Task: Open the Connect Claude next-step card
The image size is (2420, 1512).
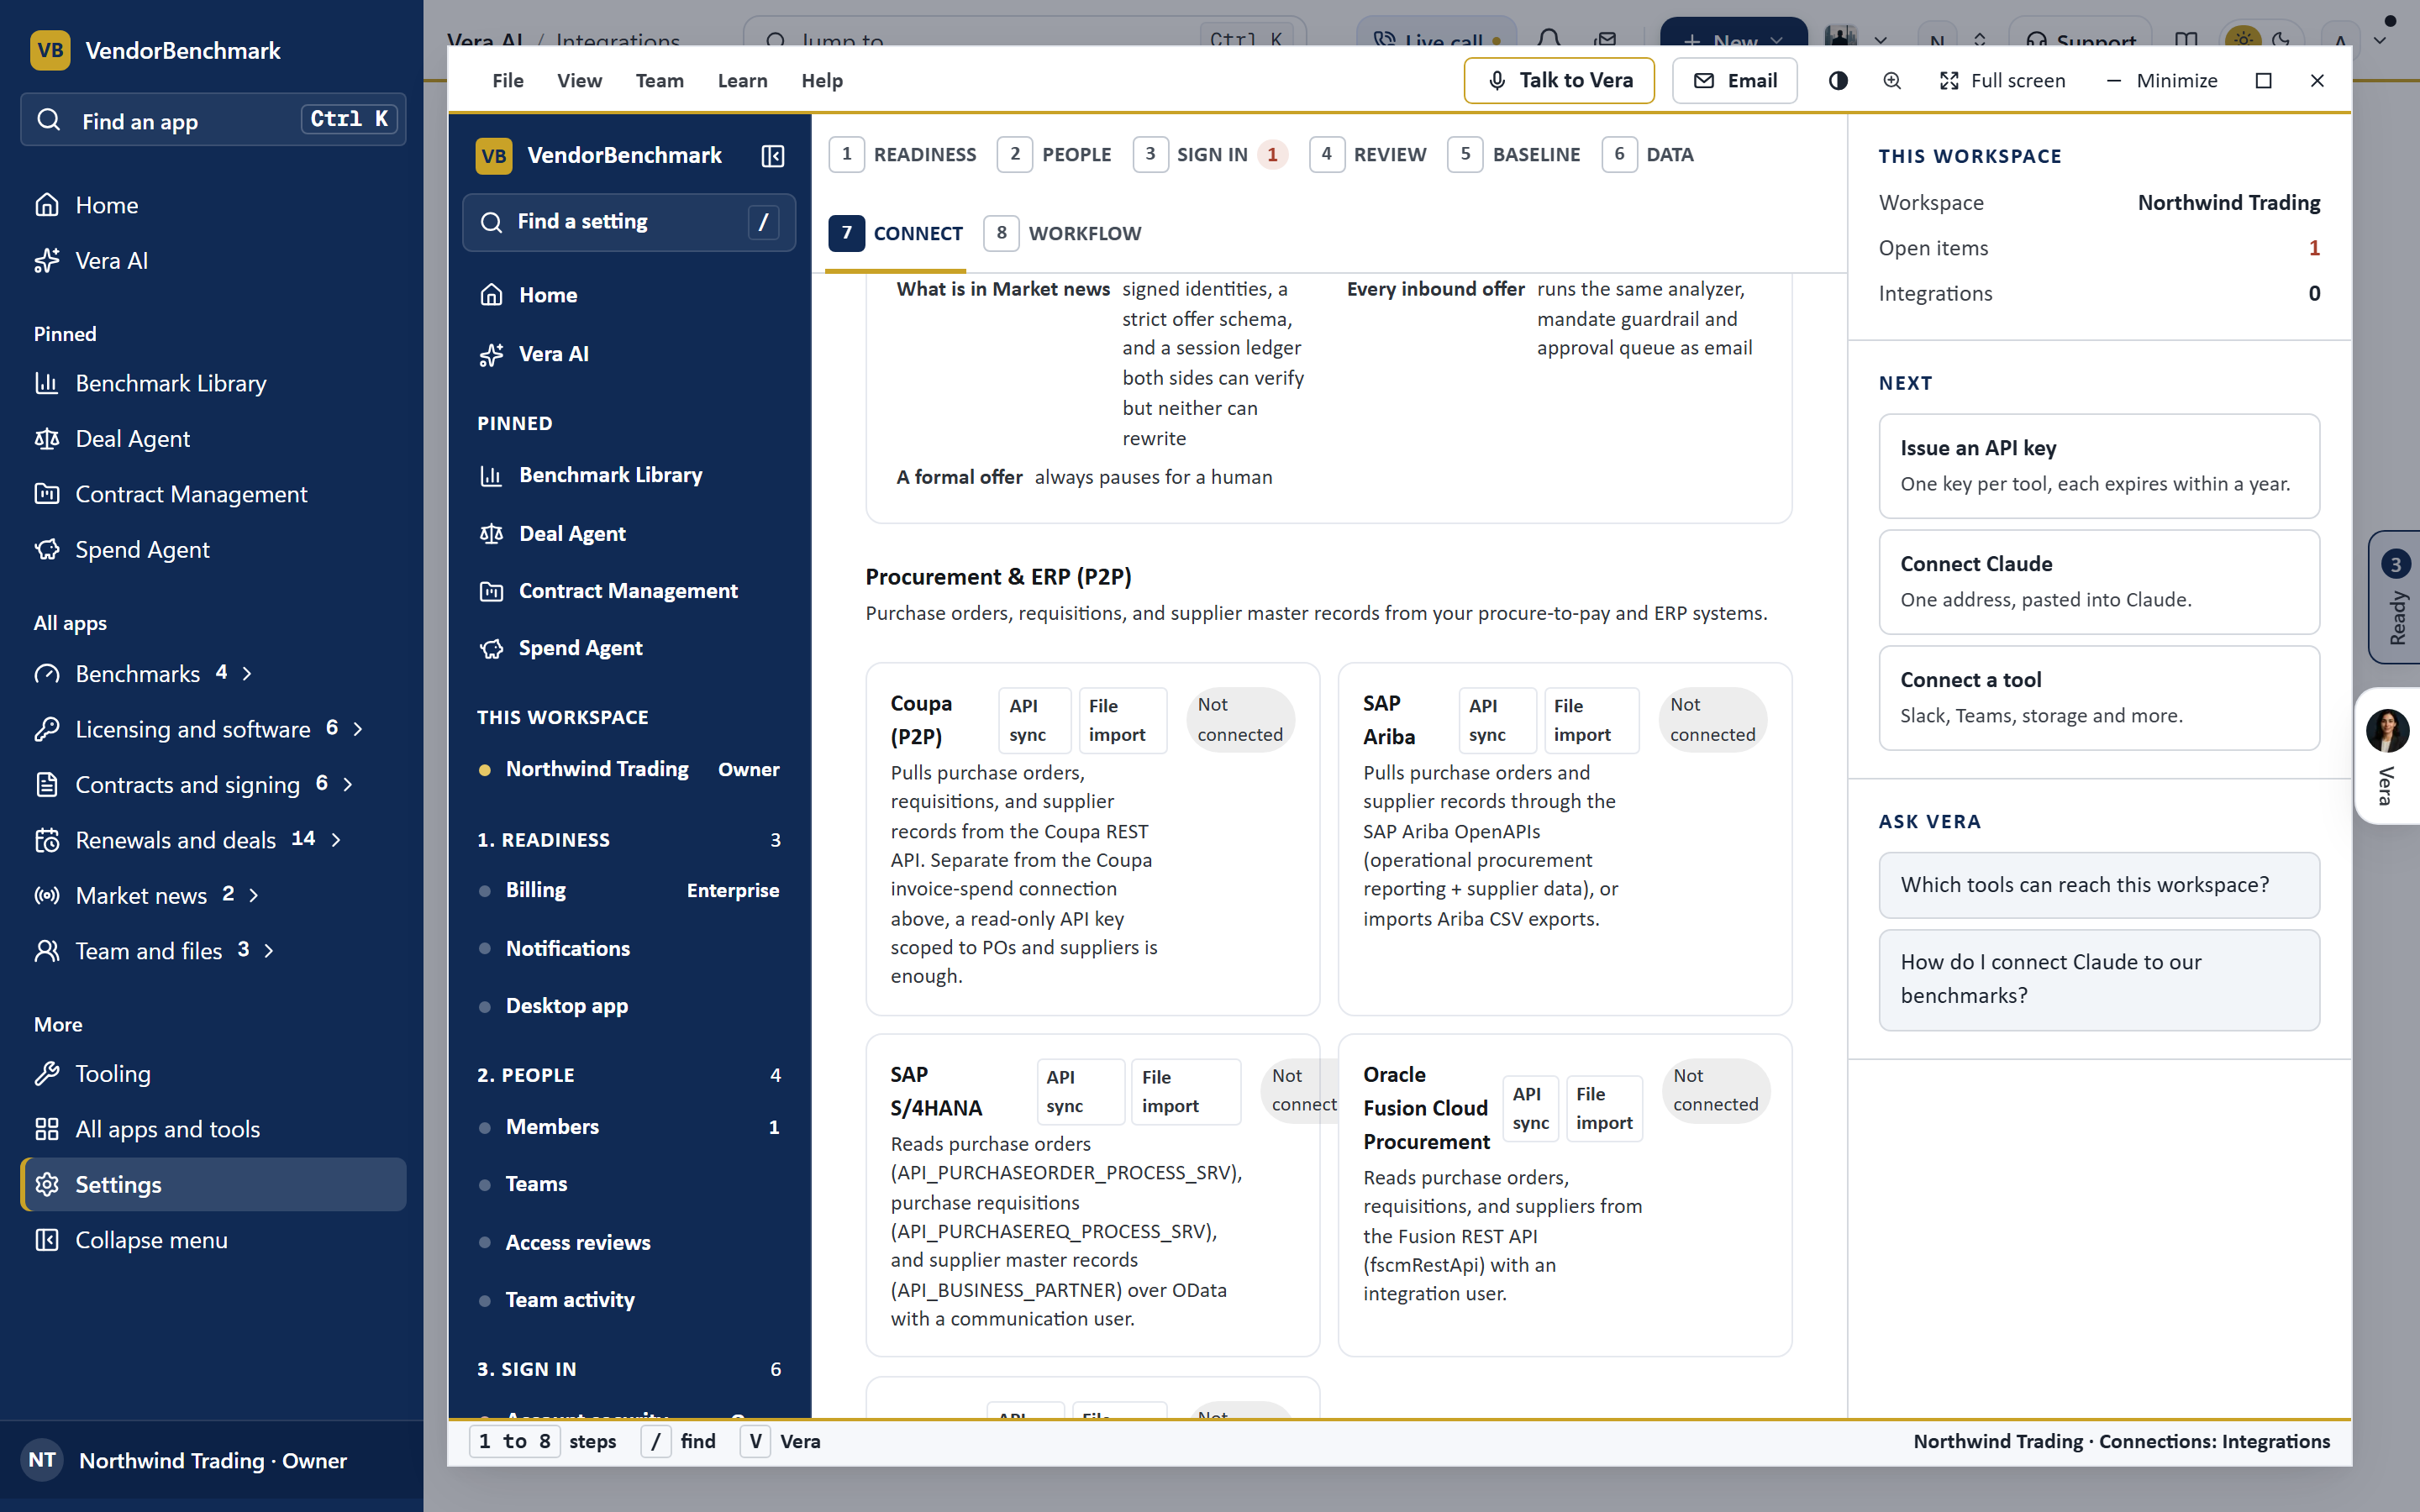Action: tap(2099, 582)
